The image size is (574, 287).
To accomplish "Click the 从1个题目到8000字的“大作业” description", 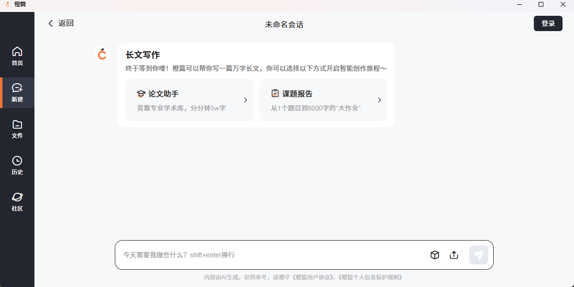I will pos(315,108).
